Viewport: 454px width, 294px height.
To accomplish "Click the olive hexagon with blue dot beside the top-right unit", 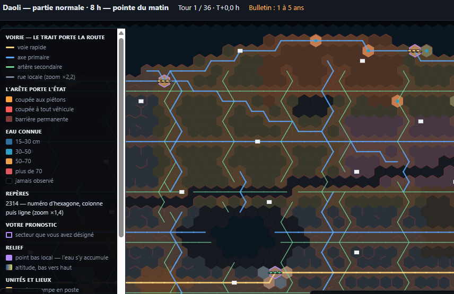I will pos(426,51).
